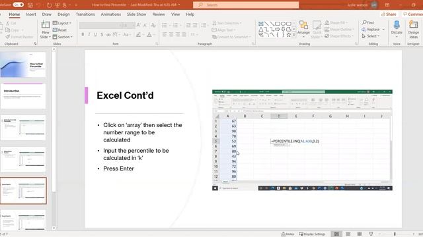Switch to Reading View icon

tap(360, 234)
